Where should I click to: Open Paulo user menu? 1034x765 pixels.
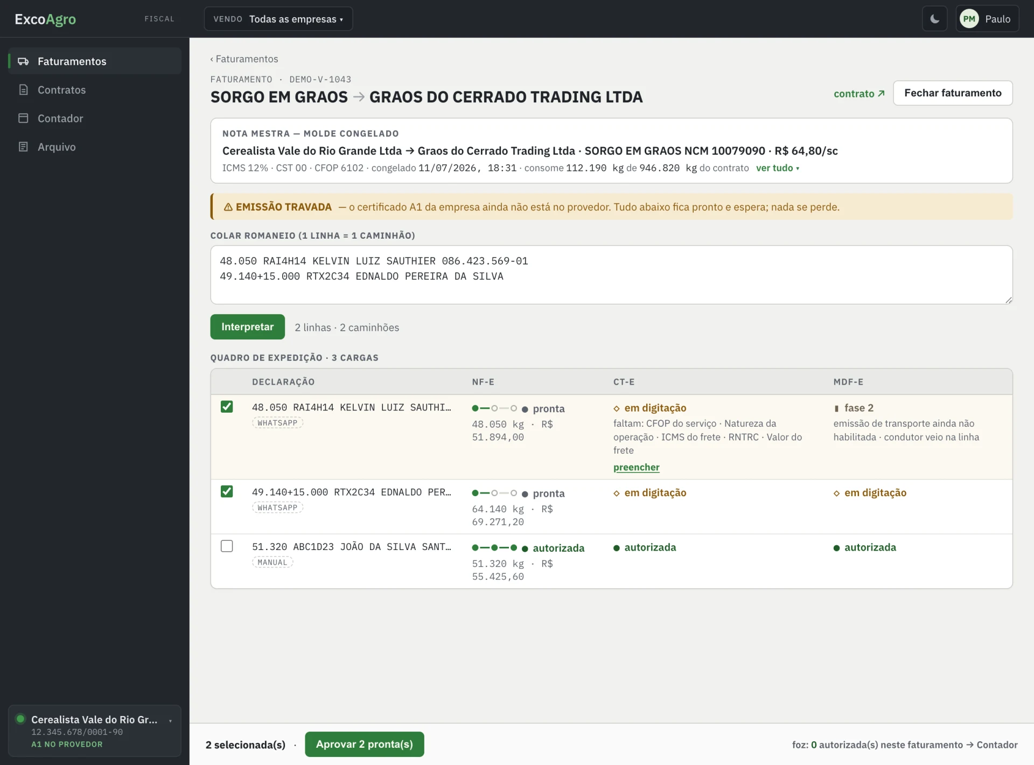(987, 19)
